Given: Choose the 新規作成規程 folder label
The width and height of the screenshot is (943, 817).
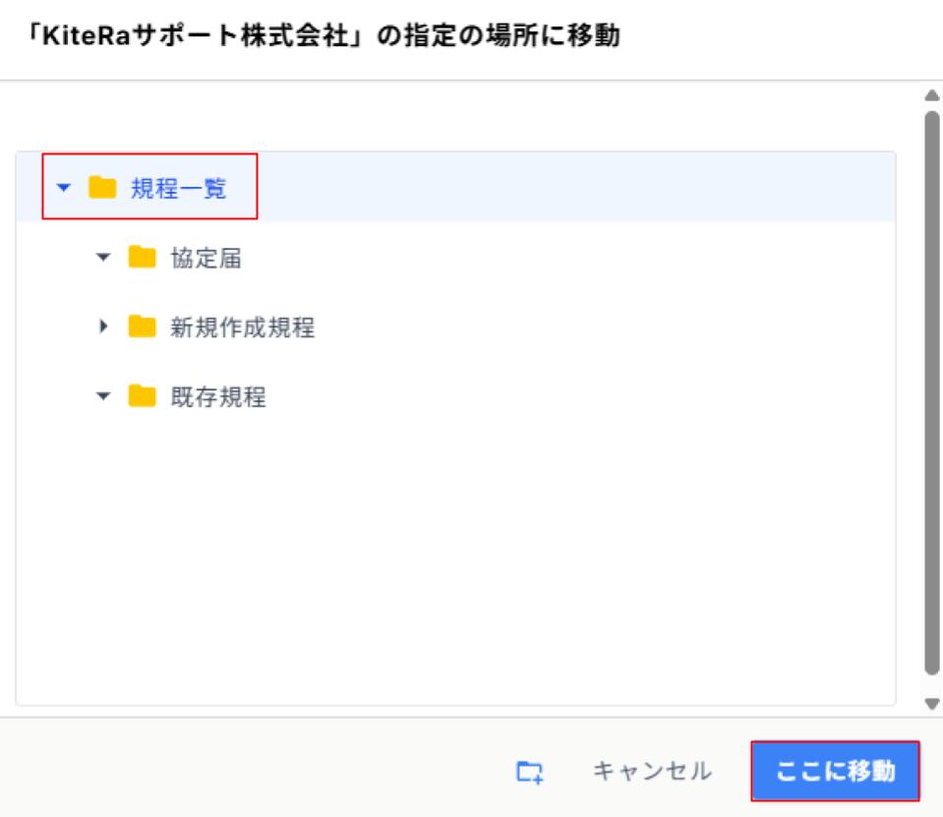Looking at the screenshot, I should pos(242,327).
